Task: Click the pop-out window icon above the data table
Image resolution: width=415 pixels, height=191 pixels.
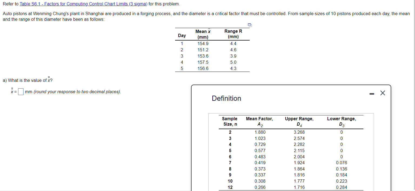Action: [x=249, y=25]
